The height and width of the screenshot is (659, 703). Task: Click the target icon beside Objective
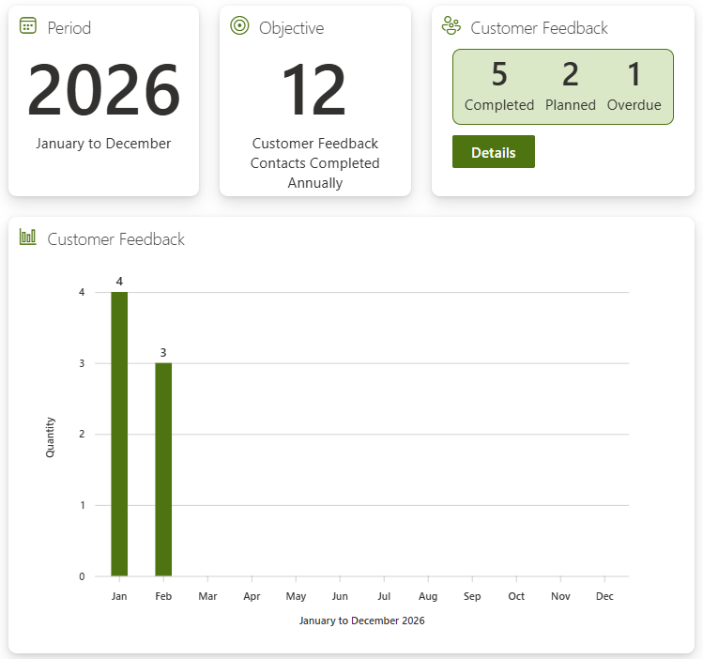(239, 26)
